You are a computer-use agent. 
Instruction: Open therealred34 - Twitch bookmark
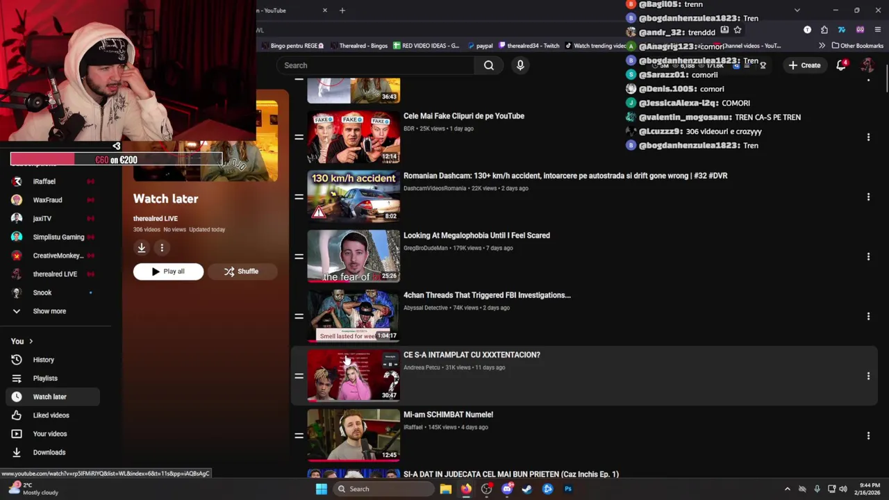click(x=529, y=46)
